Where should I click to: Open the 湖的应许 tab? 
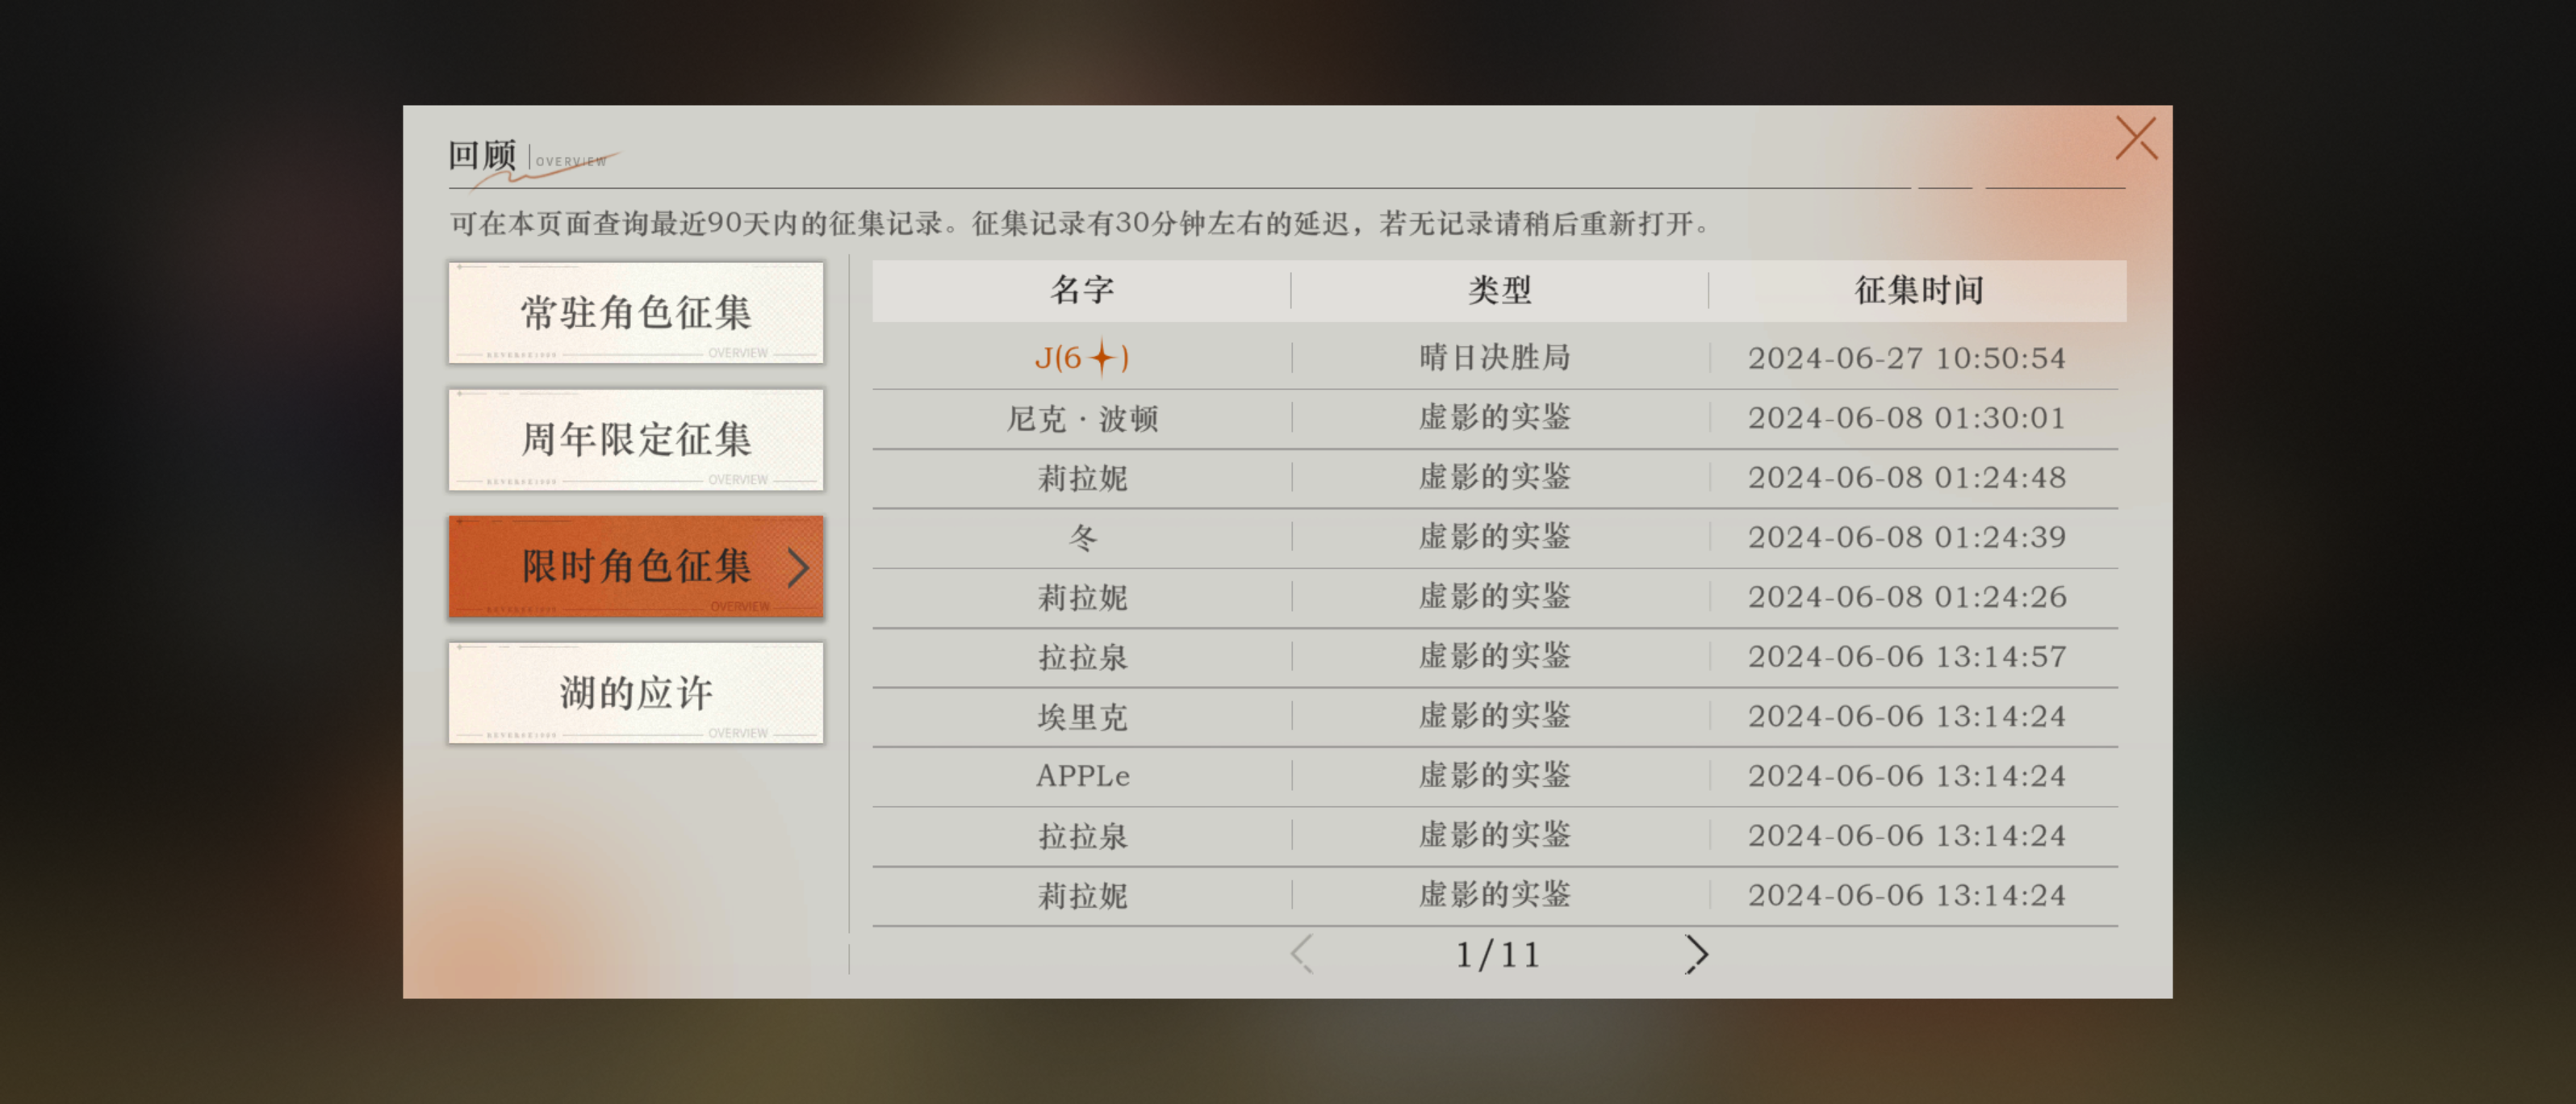pyautogui.click(x=636, y=693)
